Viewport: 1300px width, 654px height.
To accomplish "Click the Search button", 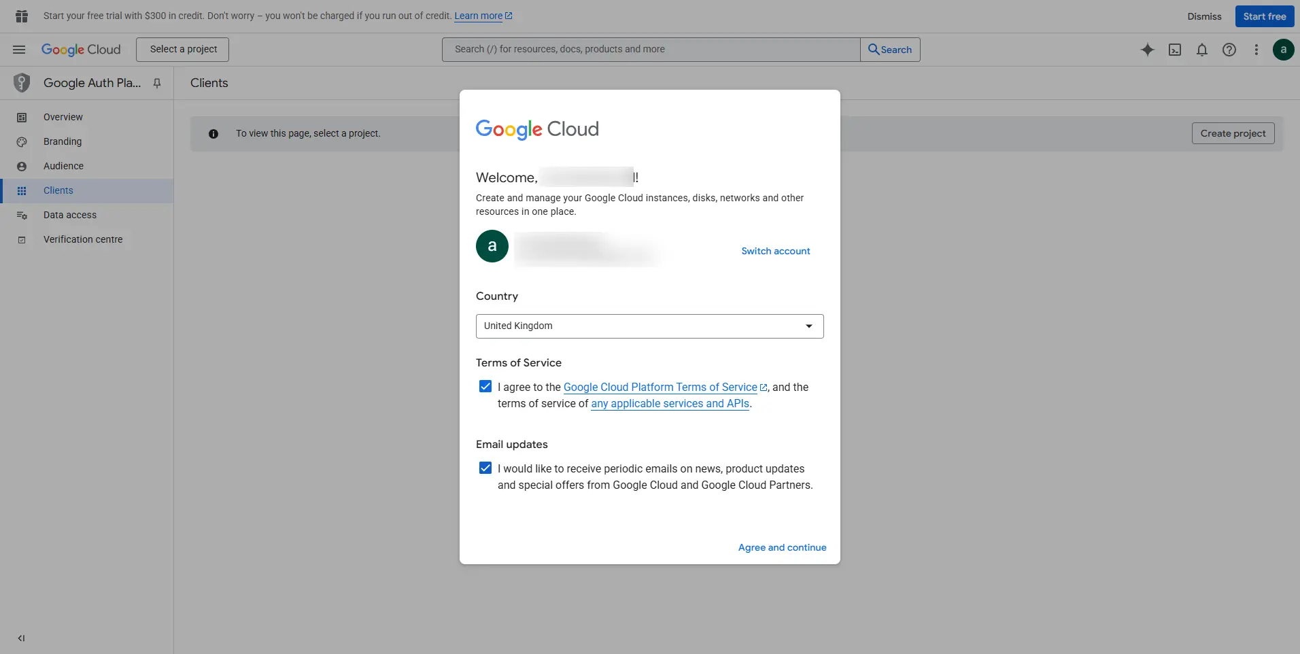I will (x=890, y=50).
